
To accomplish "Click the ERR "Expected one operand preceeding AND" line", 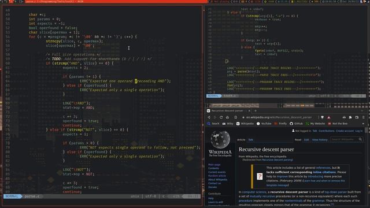I will pos(125,81).
